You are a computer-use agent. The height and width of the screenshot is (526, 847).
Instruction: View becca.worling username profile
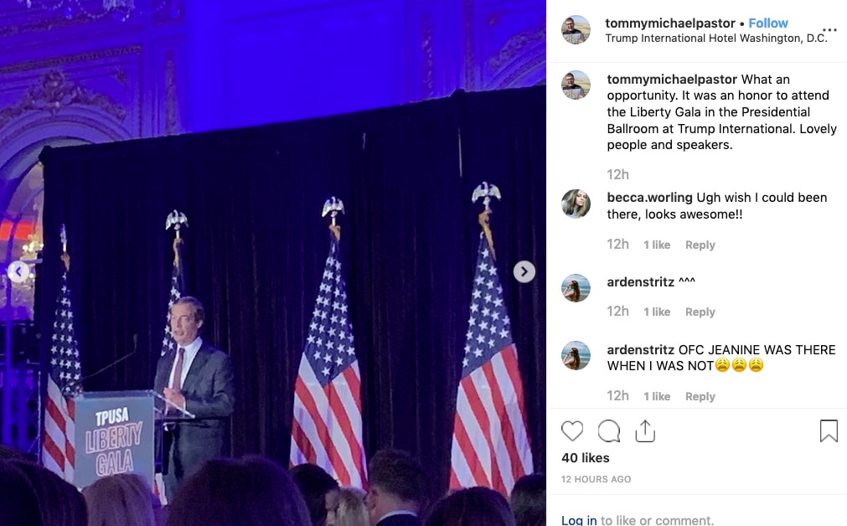(x=649, y=198)
